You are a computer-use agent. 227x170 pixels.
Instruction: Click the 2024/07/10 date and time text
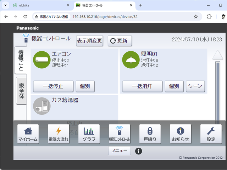[197, 39]
